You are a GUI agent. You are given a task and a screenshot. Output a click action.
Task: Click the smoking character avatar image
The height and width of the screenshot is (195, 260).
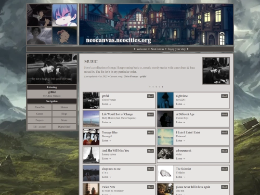click(39, 15)
